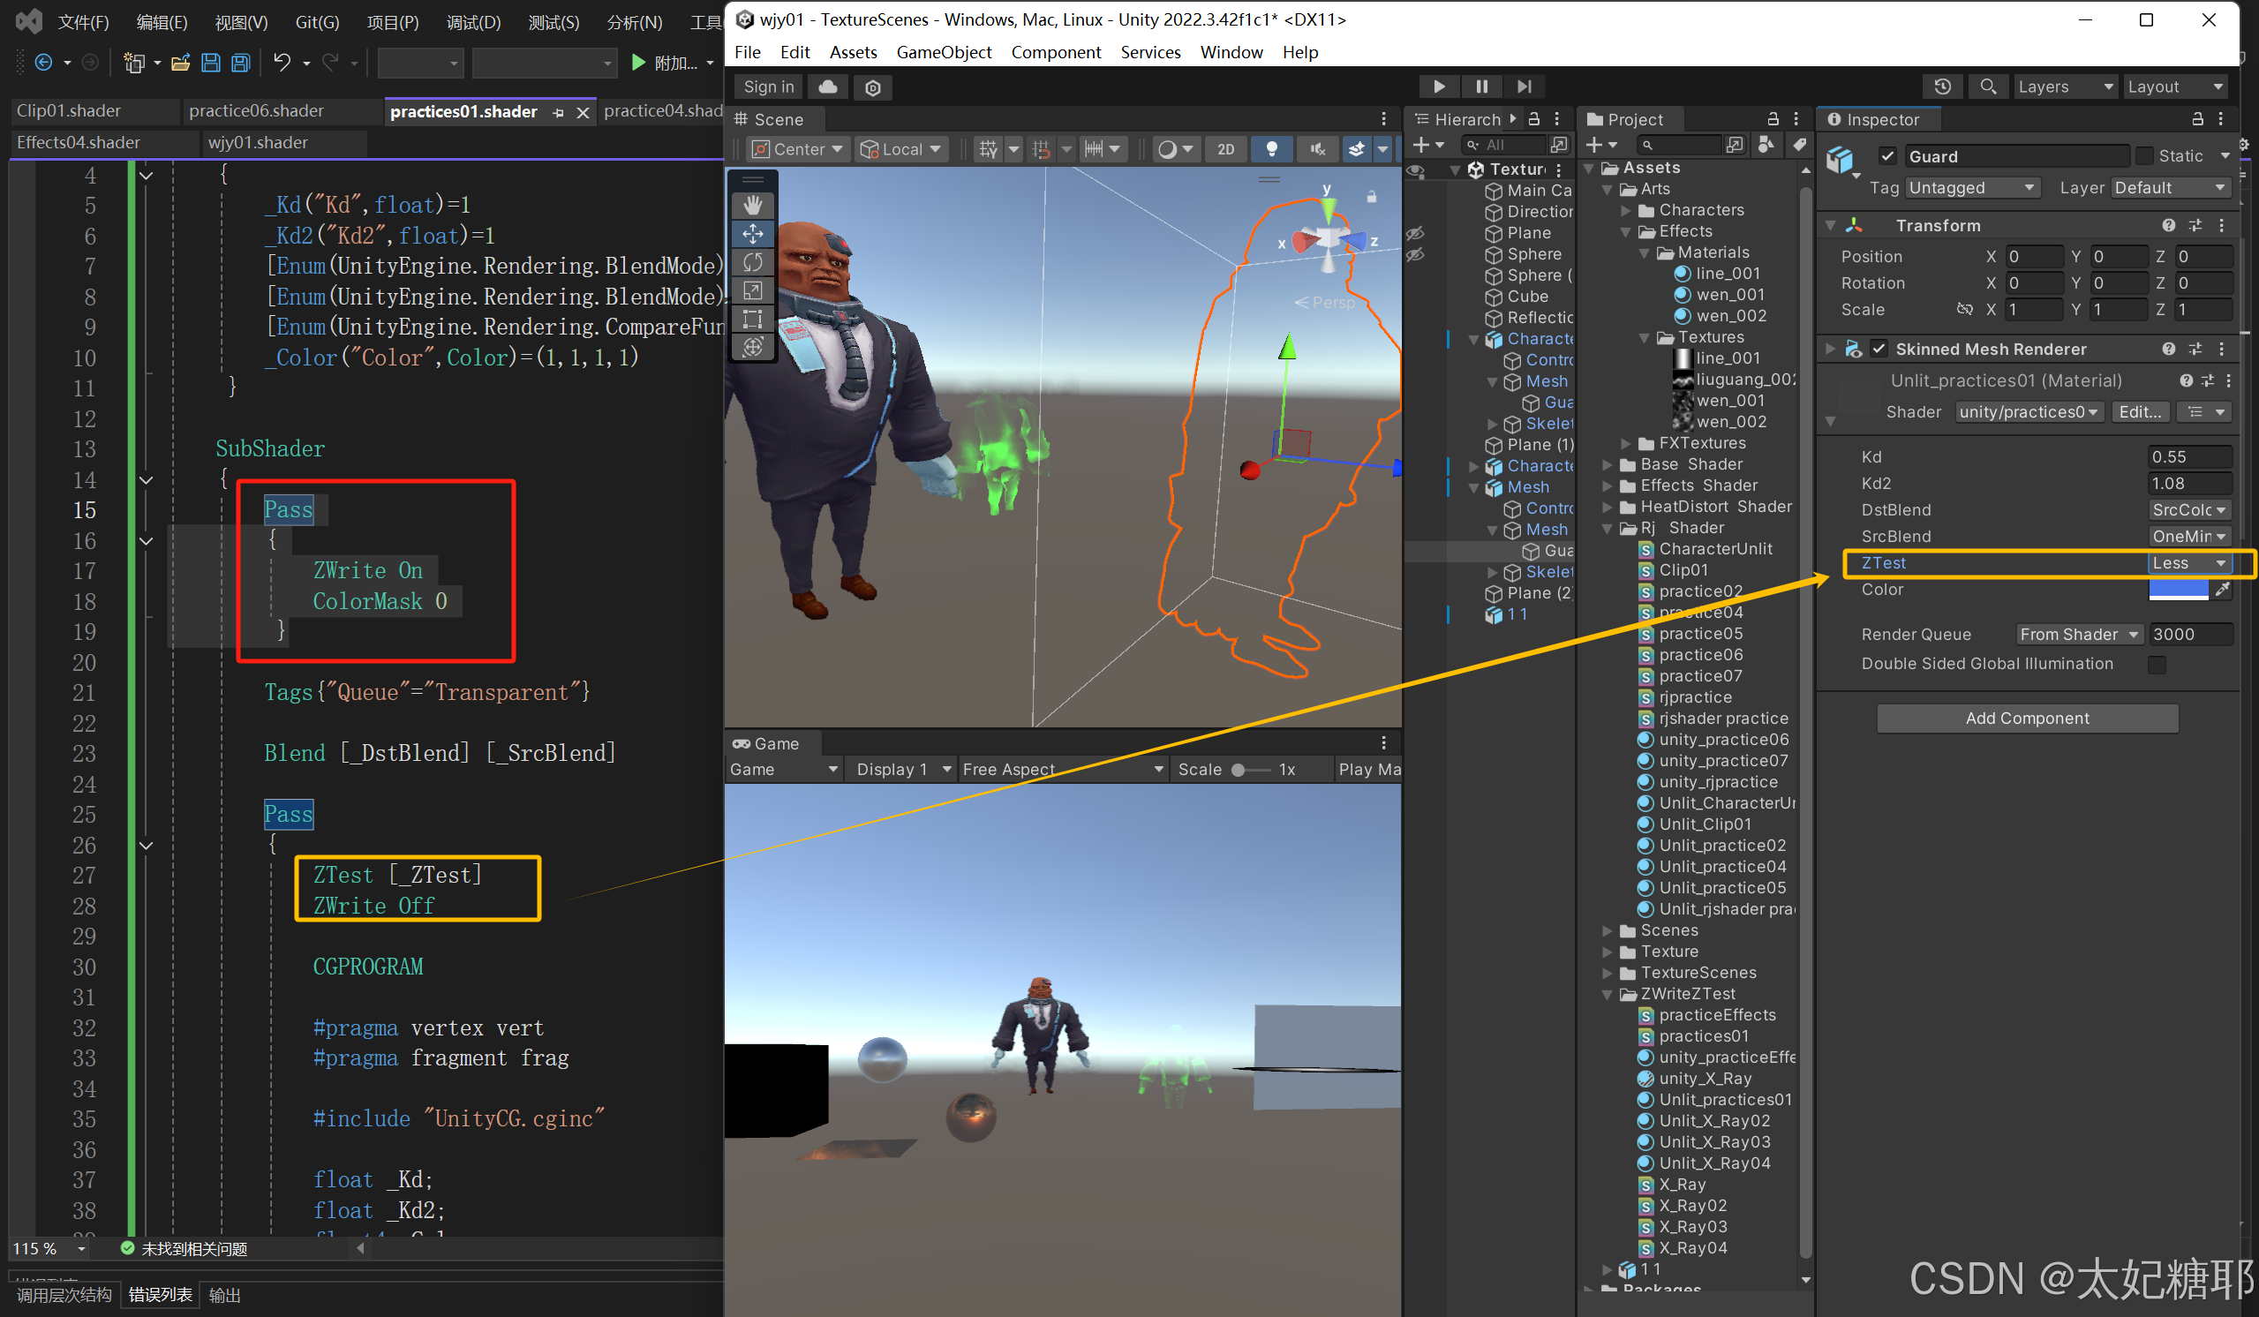Click the blue Color swatch
The width and height of the screenshot is (2259, 1317).
pos(2178,589)
